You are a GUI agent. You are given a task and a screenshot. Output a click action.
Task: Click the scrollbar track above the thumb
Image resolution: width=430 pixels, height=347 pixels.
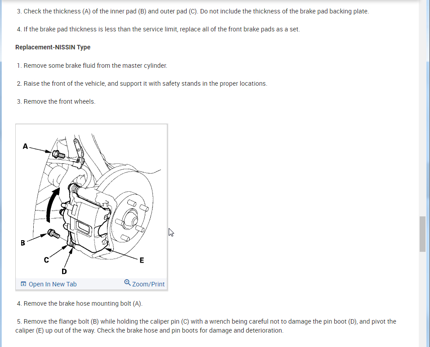(x=422, y=110)
